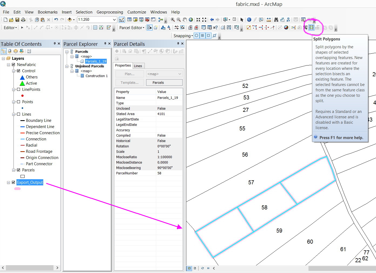Open the Bookmarks menu

[48, 12]
